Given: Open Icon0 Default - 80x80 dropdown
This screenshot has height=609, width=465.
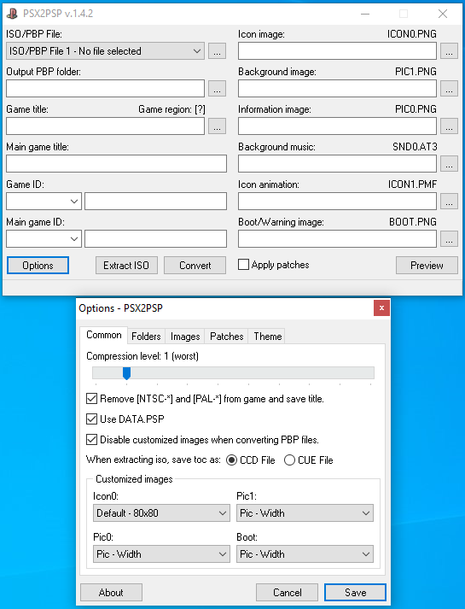Looking at the screenshot, I should pyautogui.click(x=161, y=513).
